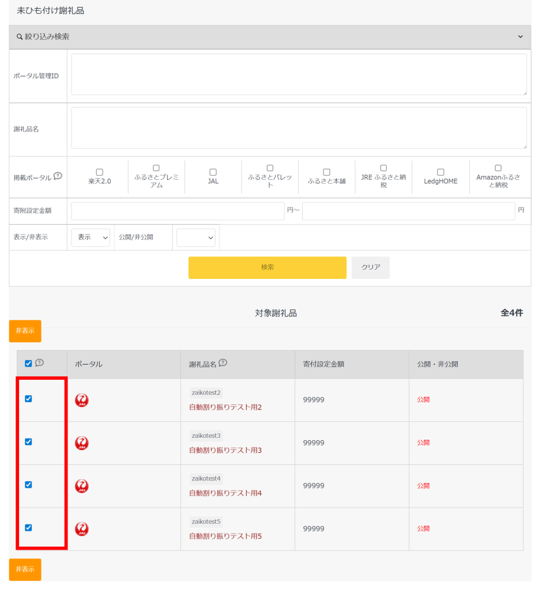
Task: Click into the ポータル管理ID text area
Action: pyautogui.click(x=299, y=75)
